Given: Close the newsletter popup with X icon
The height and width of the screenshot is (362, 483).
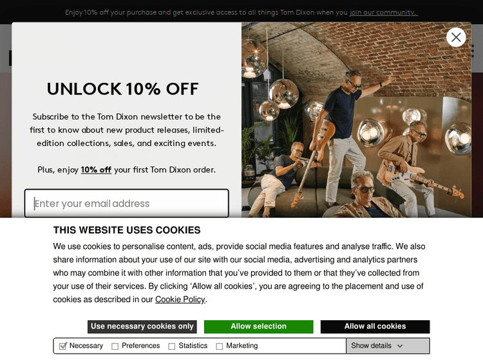Looking at the screenshot, I should click(456, 37).
